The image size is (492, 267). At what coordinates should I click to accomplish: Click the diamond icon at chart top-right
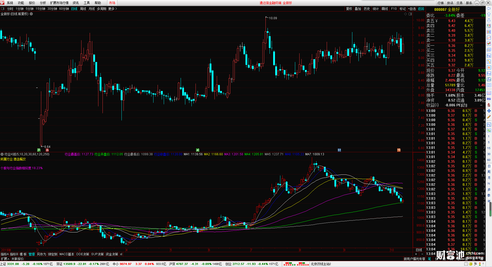point(406,14)
